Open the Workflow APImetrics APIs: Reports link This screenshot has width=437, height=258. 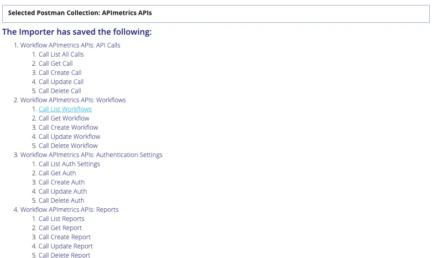[x=69, y=210]
